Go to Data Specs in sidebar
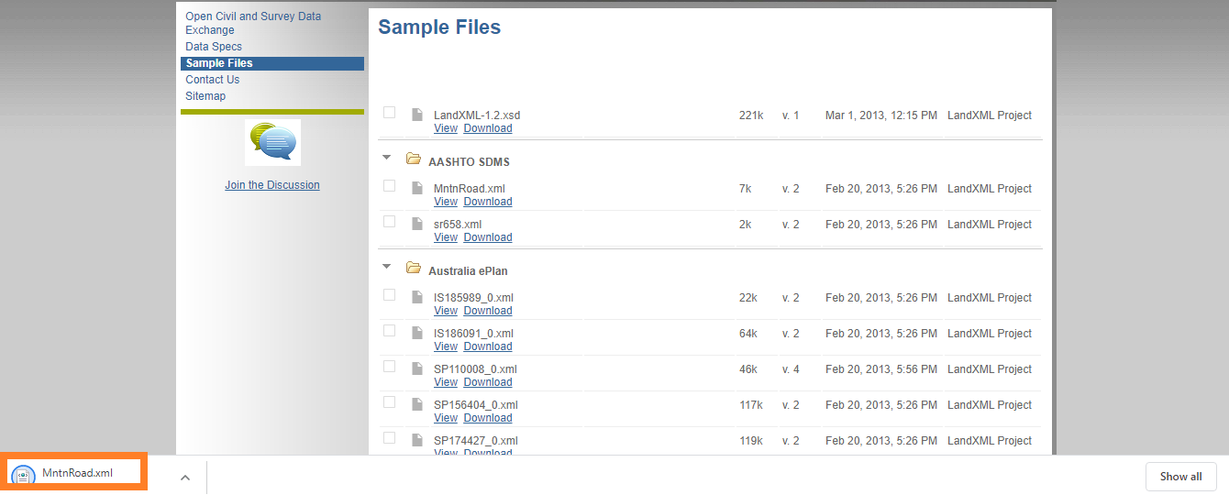Viewport: 1229px width, 495px height. (214, 47)
